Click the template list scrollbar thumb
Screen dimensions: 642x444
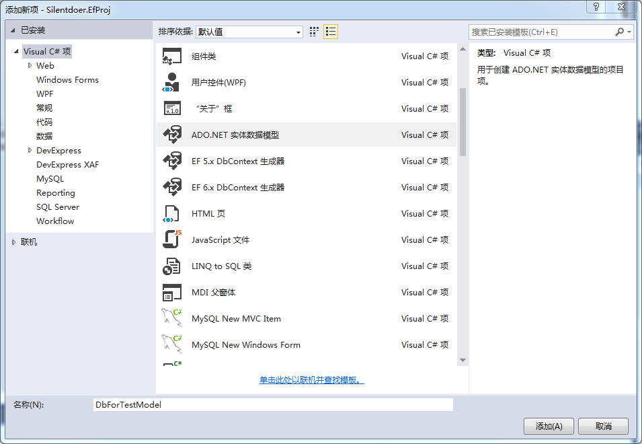pos(463,122)
